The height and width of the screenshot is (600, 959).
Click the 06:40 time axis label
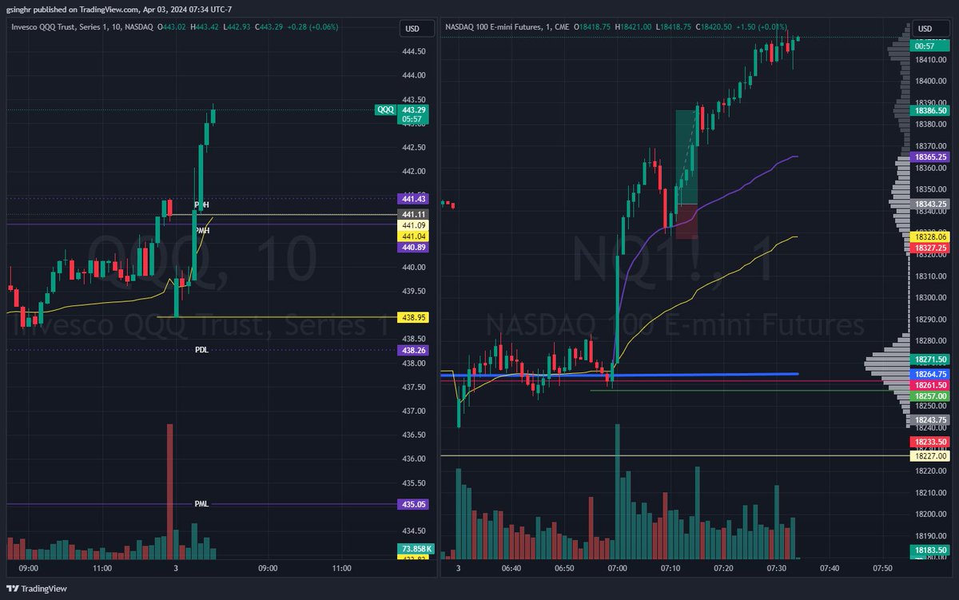511,568
